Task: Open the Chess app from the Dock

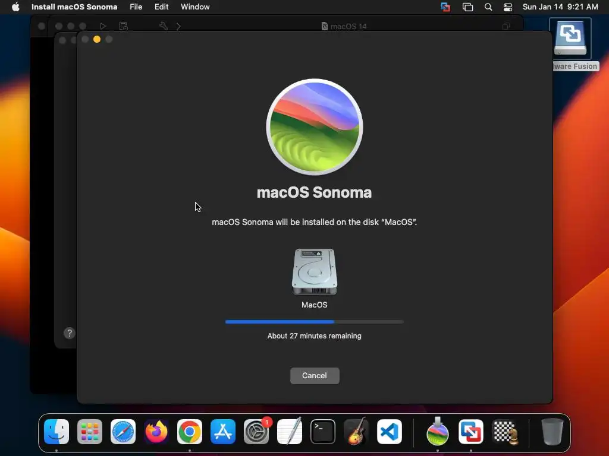Action: 504,432
